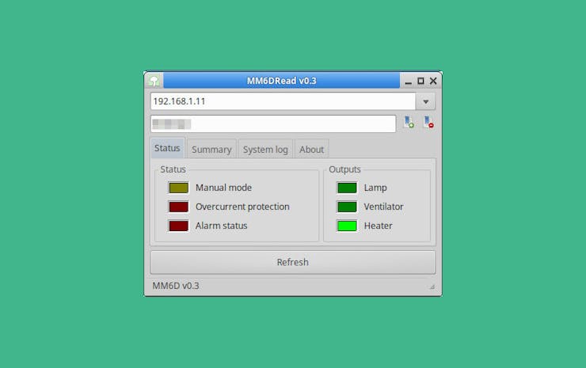Image resolution: width=586 pixels, height=368 pixels.
Task: Open the IP address dropdown arrow
Action: click(x=426, y=101)
